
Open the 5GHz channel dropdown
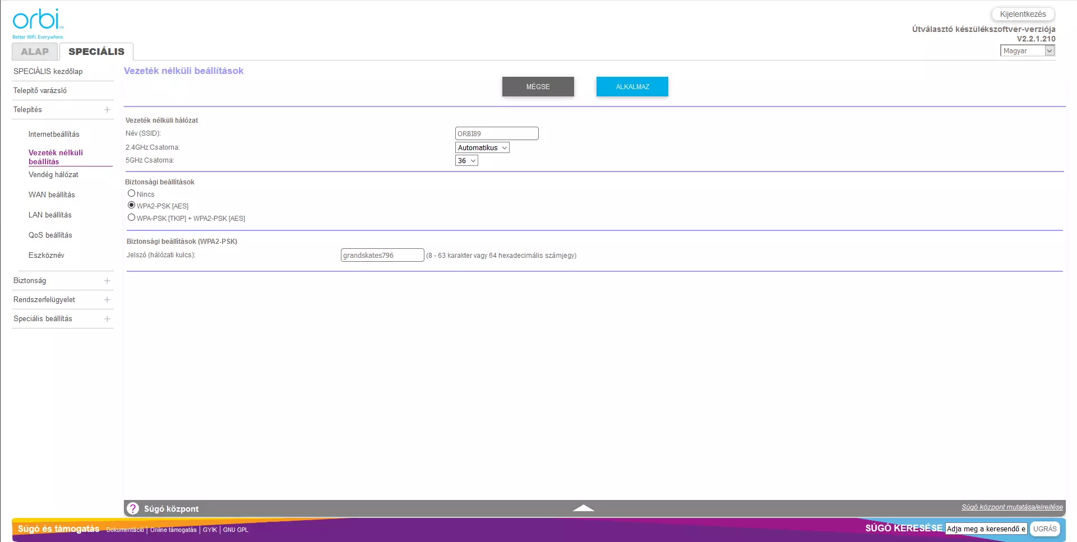(466, 161)
